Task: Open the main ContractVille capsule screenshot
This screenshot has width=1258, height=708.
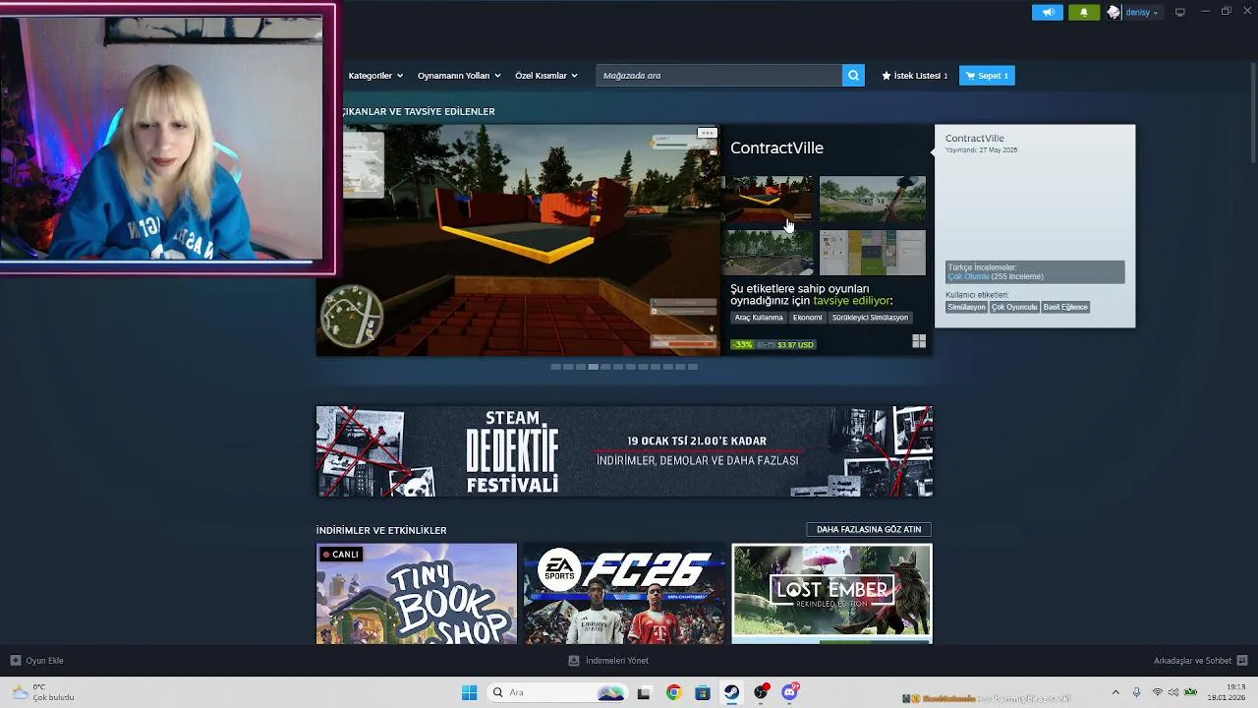Action: click(x=518, y=240)
